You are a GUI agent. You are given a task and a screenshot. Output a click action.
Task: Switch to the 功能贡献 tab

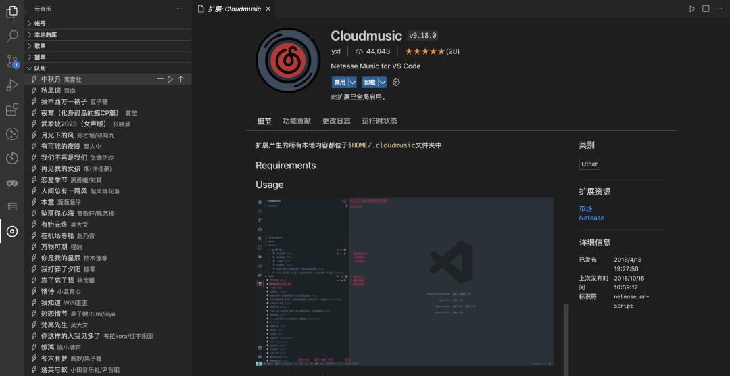[x=297, y=121]
